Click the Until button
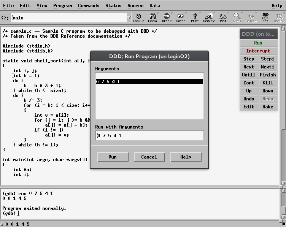 [249, 75]
